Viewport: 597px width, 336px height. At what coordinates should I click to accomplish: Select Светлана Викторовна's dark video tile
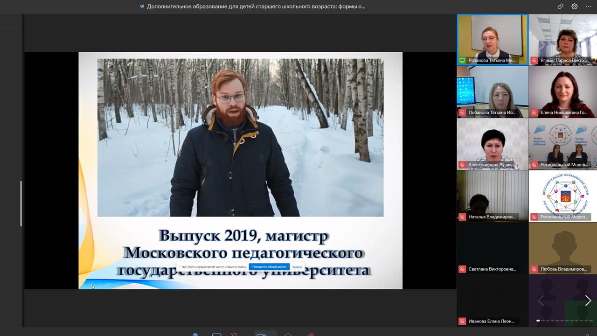[493, 248]
